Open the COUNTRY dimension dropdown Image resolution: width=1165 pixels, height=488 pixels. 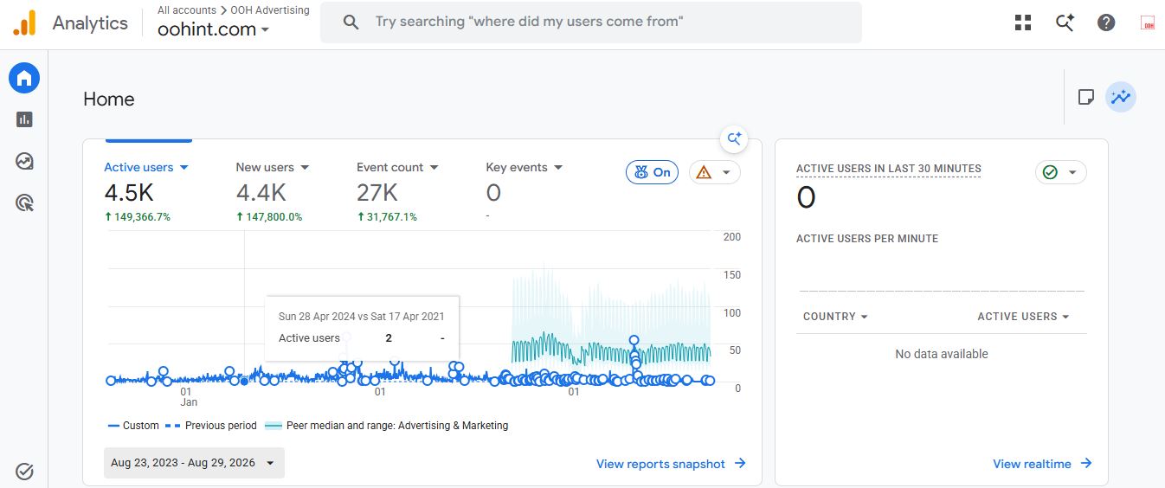point(835,317)
